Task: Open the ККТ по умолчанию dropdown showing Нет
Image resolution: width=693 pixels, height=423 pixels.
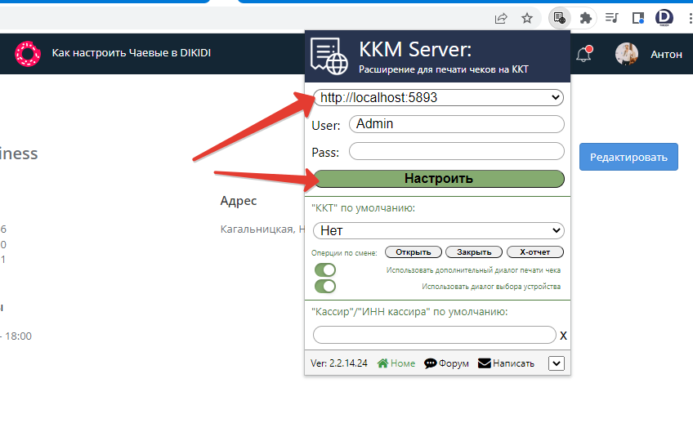Action: (438, 230)
